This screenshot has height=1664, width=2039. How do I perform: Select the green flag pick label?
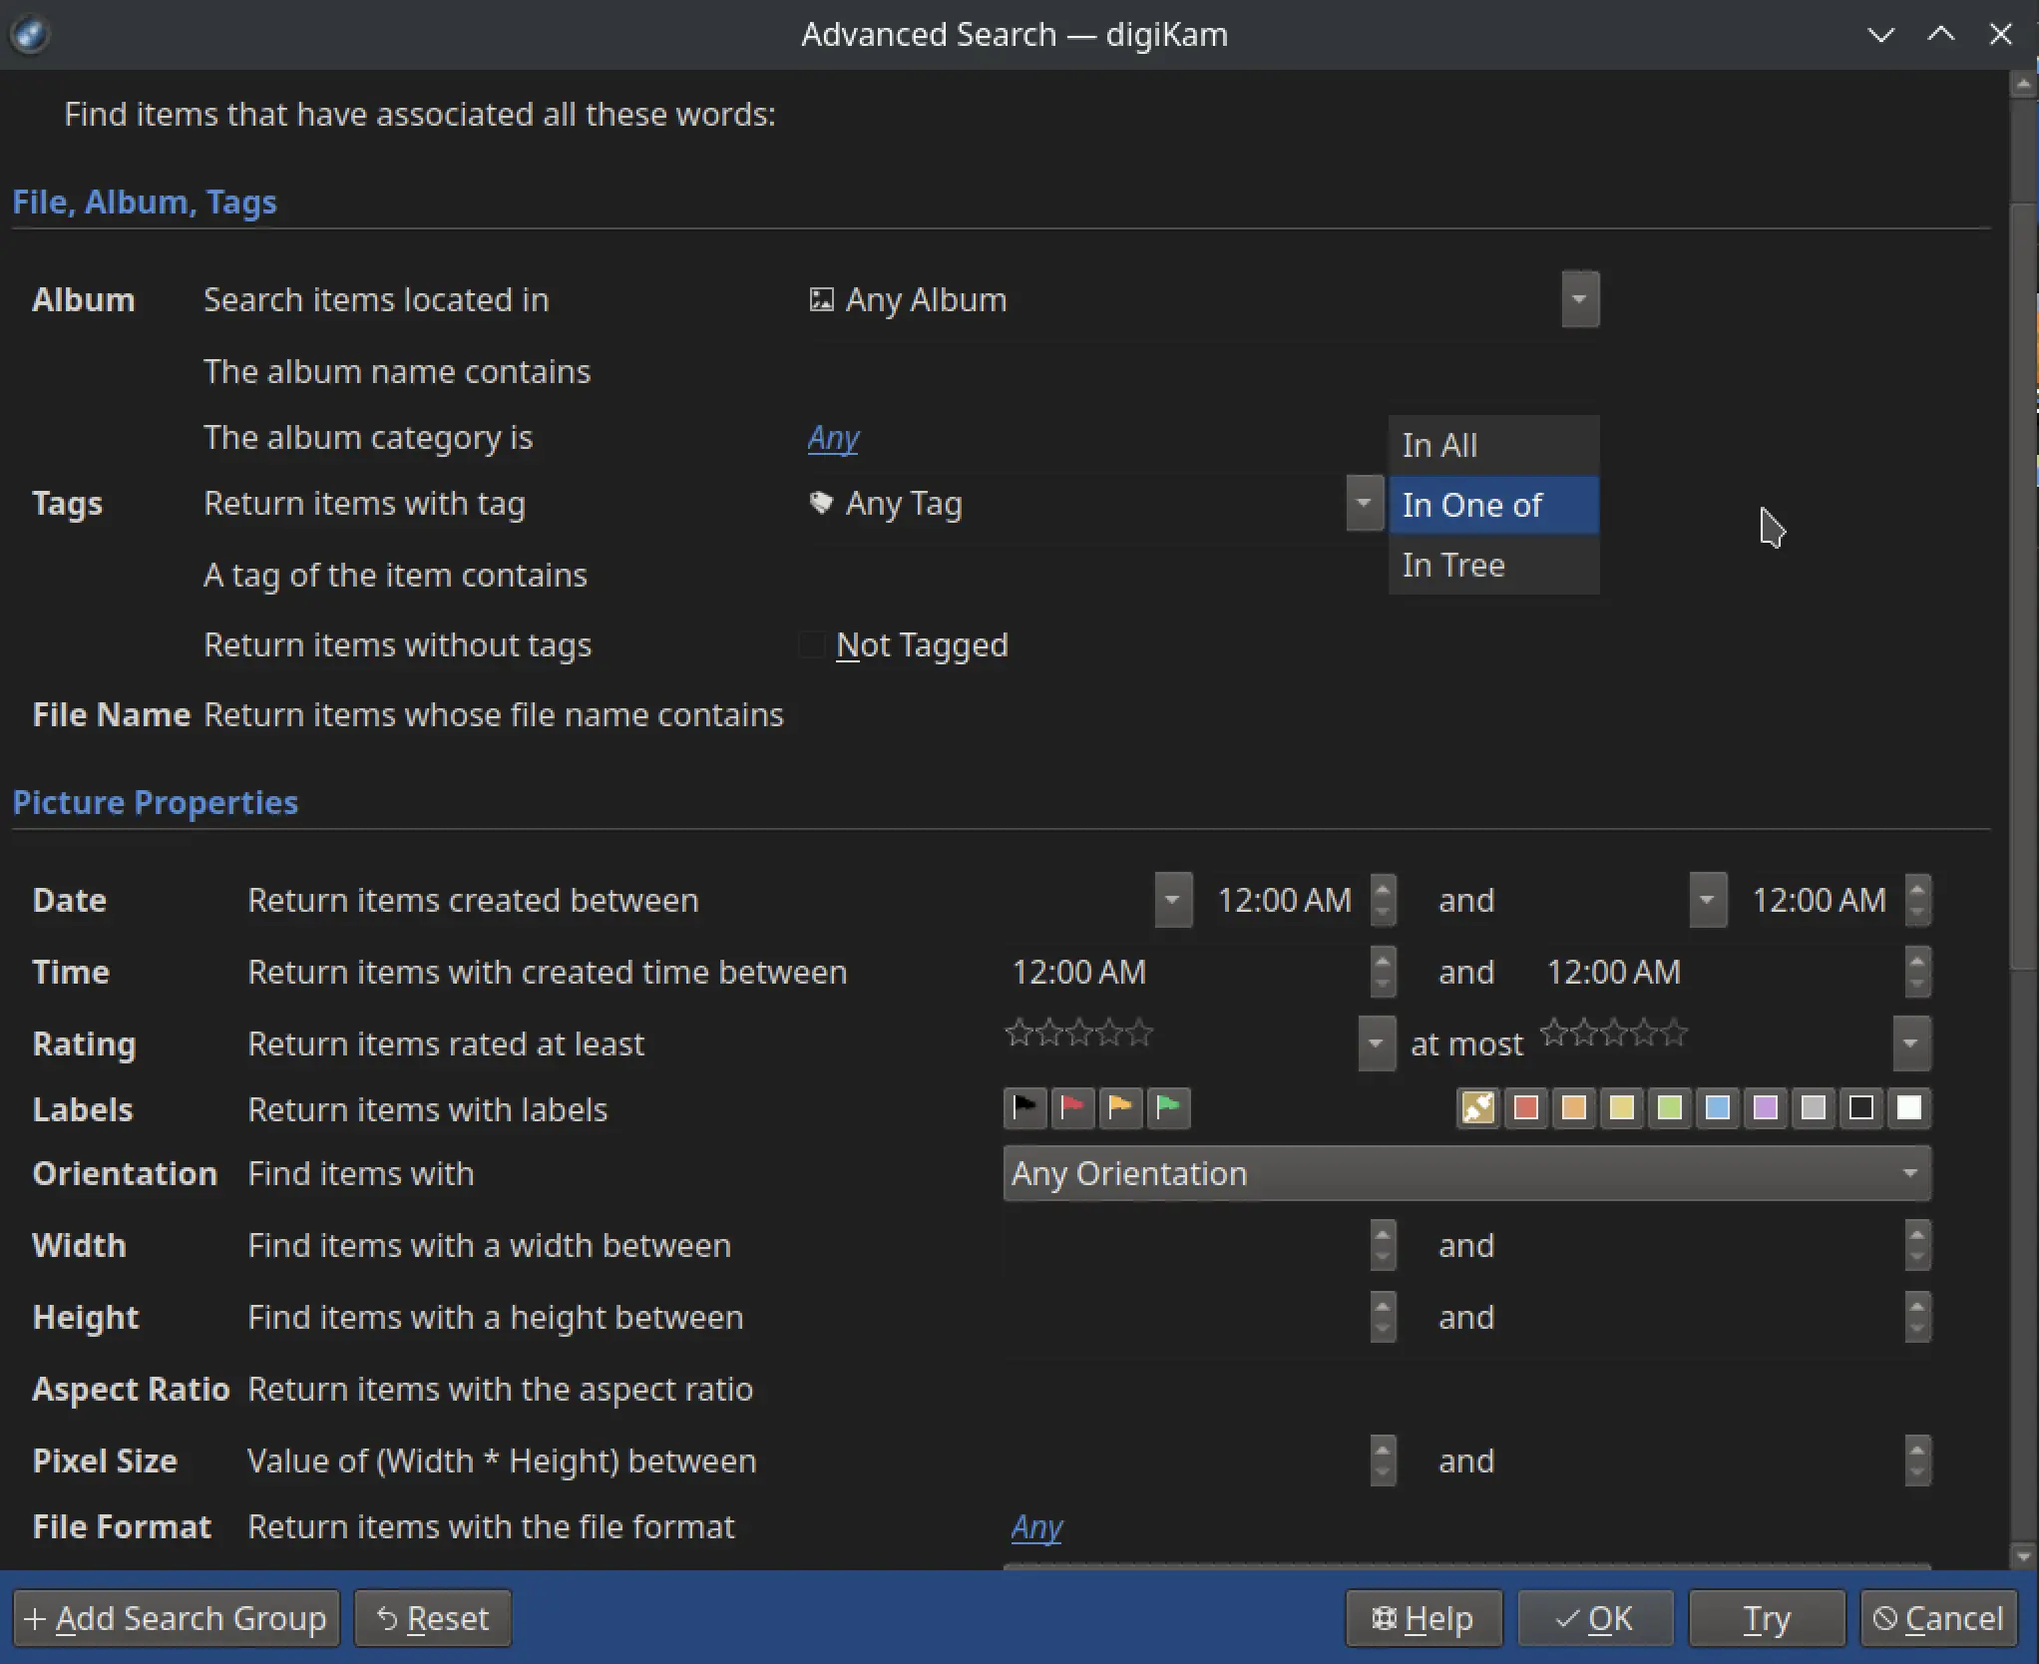(1168, 1108)
